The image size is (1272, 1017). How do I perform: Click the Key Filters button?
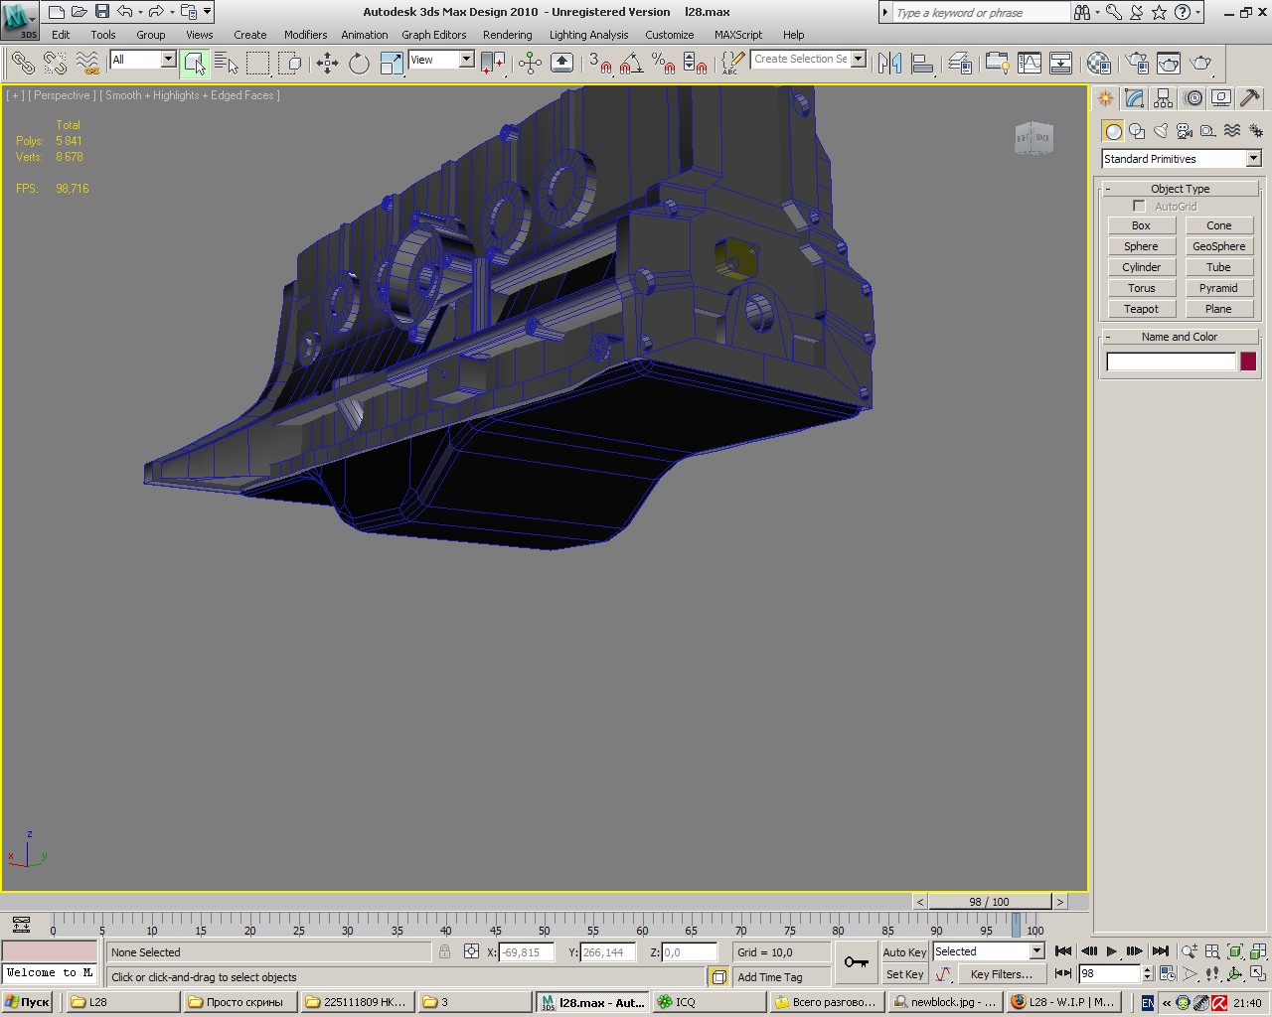coord(1001,974)
